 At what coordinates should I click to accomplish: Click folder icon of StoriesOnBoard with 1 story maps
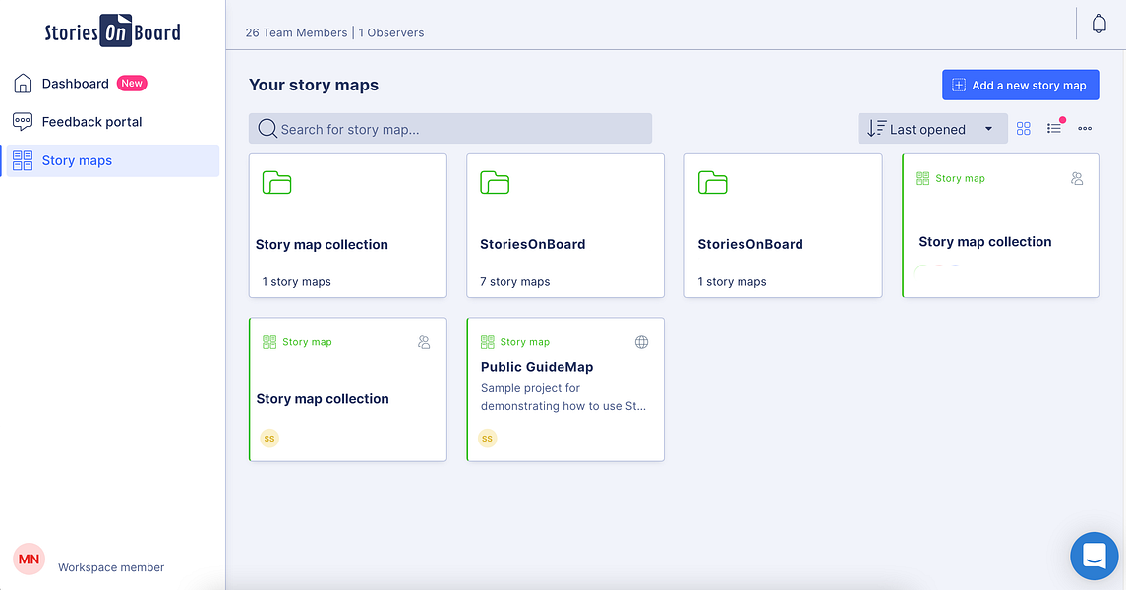[712, 182]
